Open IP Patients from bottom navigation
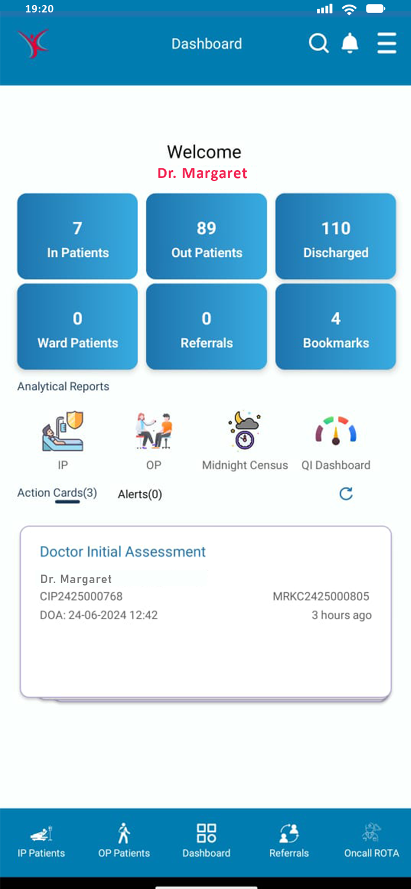411x889 pixels. tap(41, 839)
